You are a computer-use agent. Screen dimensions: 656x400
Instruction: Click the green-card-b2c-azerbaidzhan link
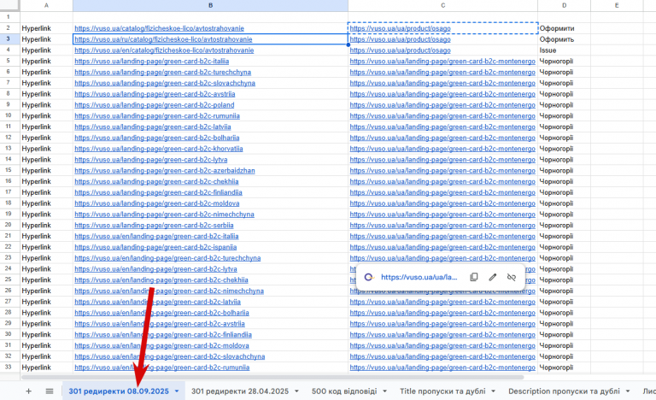click(x=165, y=170)
